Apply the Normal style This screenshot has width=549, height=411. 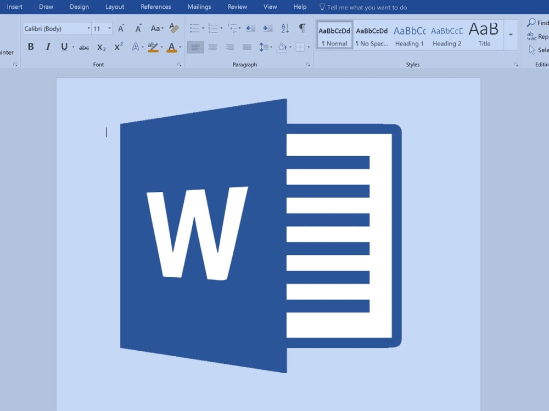tap(334, 35)
